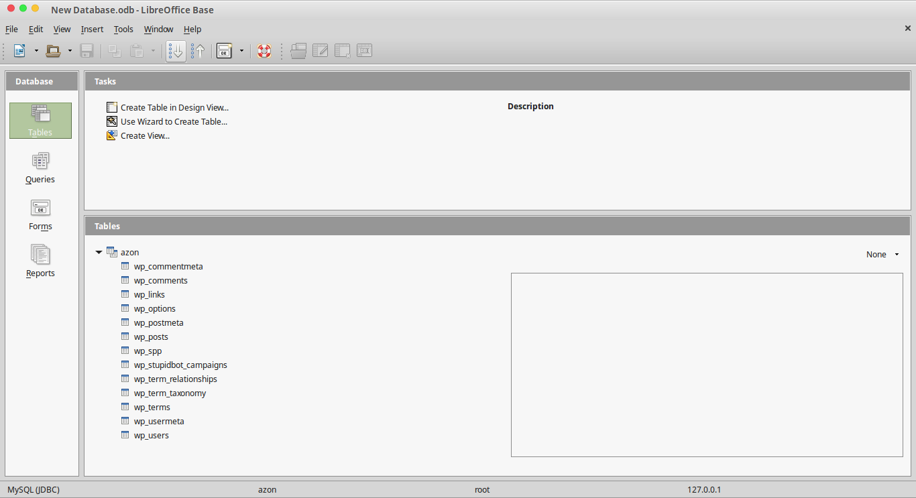Select wp_commentmeta table

point(168,267)
